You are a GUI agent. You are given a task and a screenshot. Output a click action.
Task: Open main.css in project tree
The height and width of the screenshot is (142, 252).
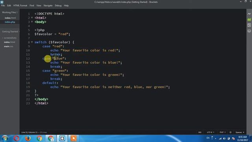coord(9,47)
